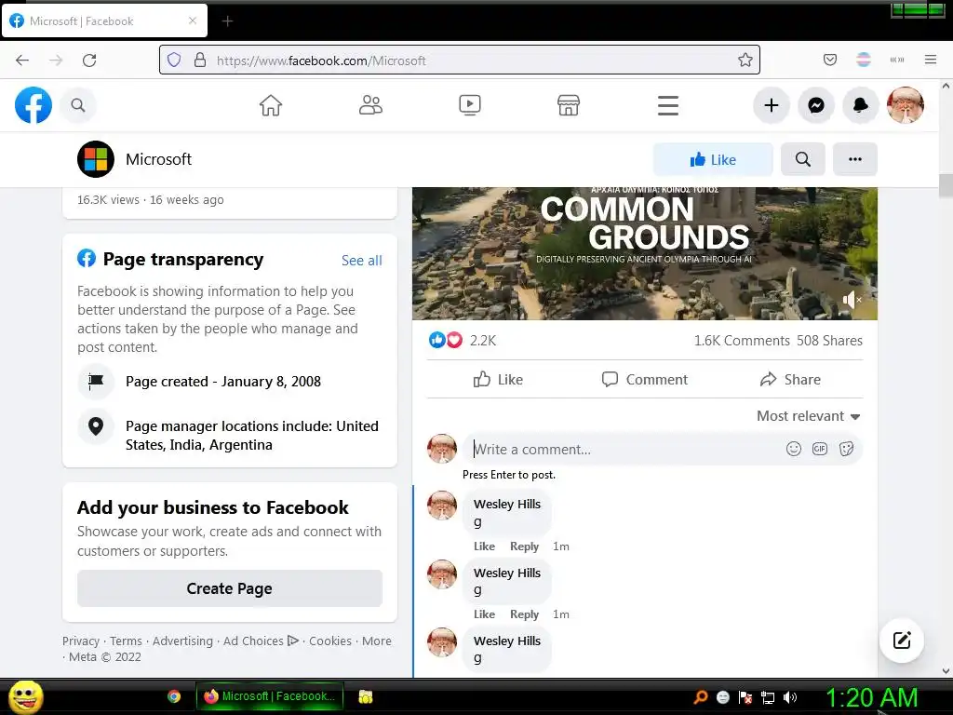This screenshot has width=953, height=715.
Task: Click the 1:20 AM taskbar clock
Action: [x=871, y=697]
